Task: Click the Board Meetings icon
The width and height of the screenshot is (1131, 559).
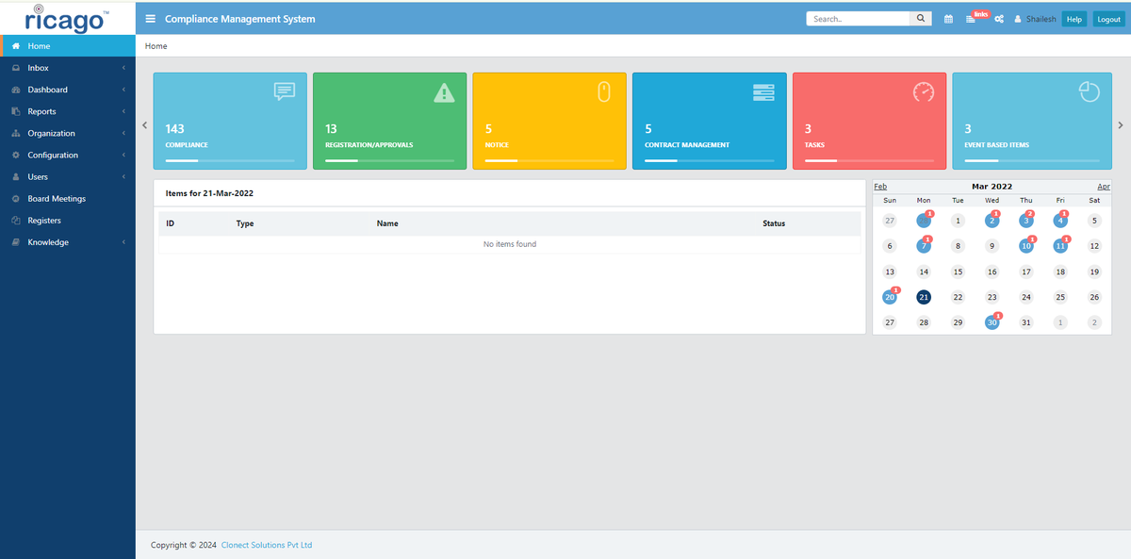Action: pos(17,199)
